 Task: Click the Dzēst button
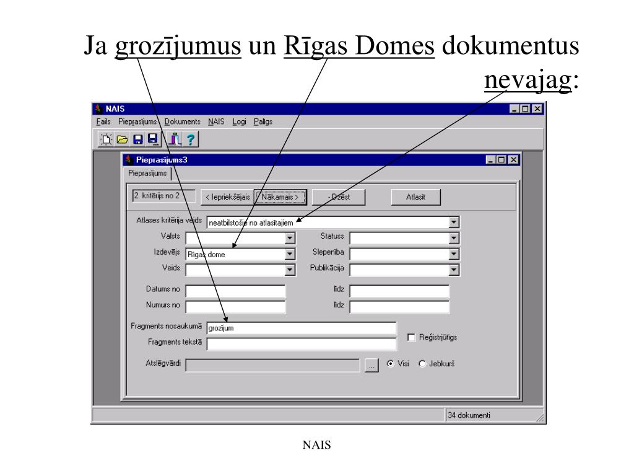[x=339, y=197]
